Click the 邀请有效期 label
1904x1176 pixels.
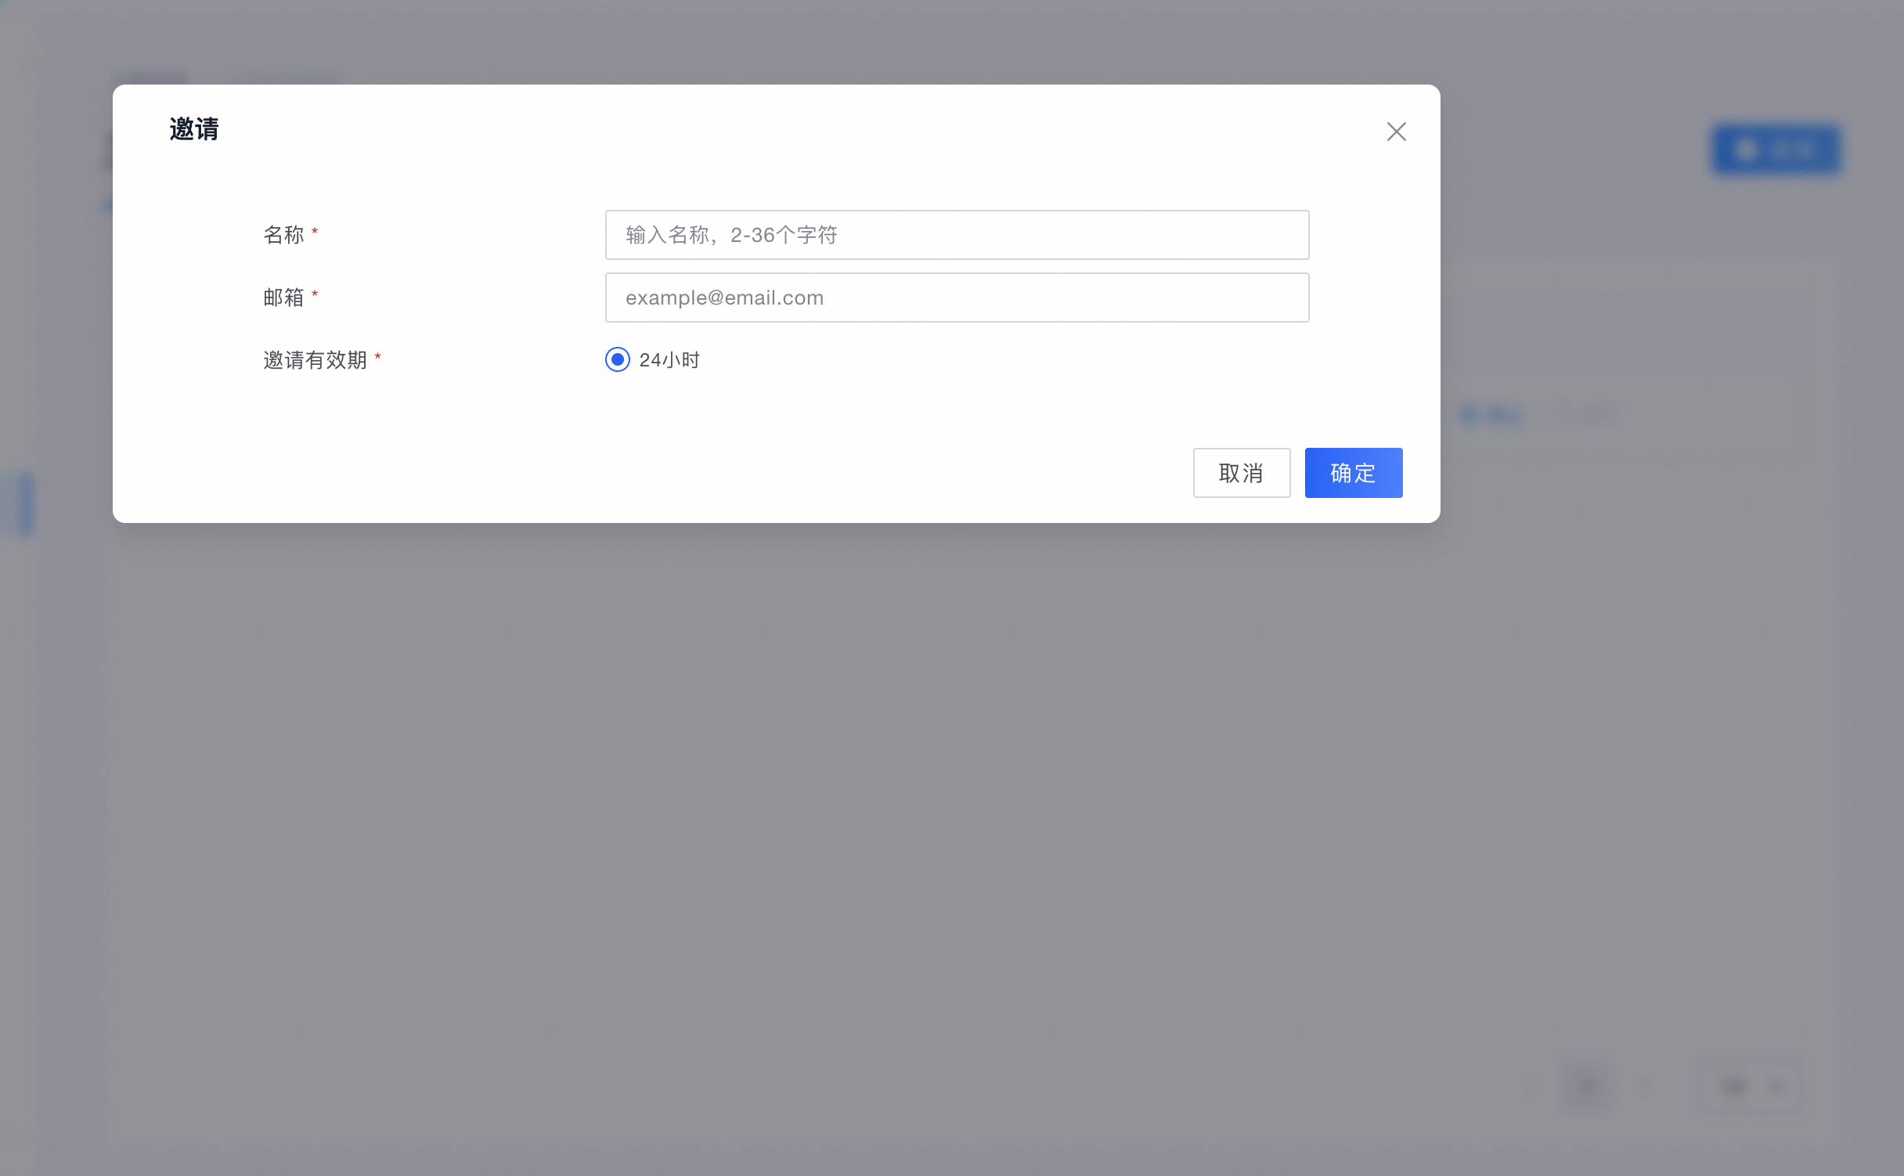pos(315,360)
